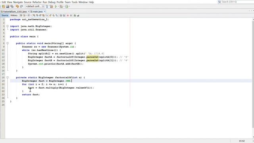Toggle Bookmark on current line

pos(57,15)
